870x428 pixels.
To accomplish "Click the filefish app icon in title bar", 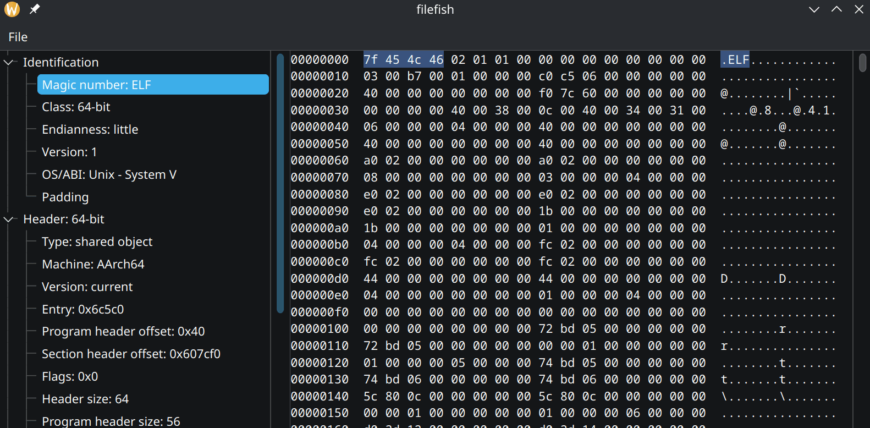I will click(x=12, y=9).
